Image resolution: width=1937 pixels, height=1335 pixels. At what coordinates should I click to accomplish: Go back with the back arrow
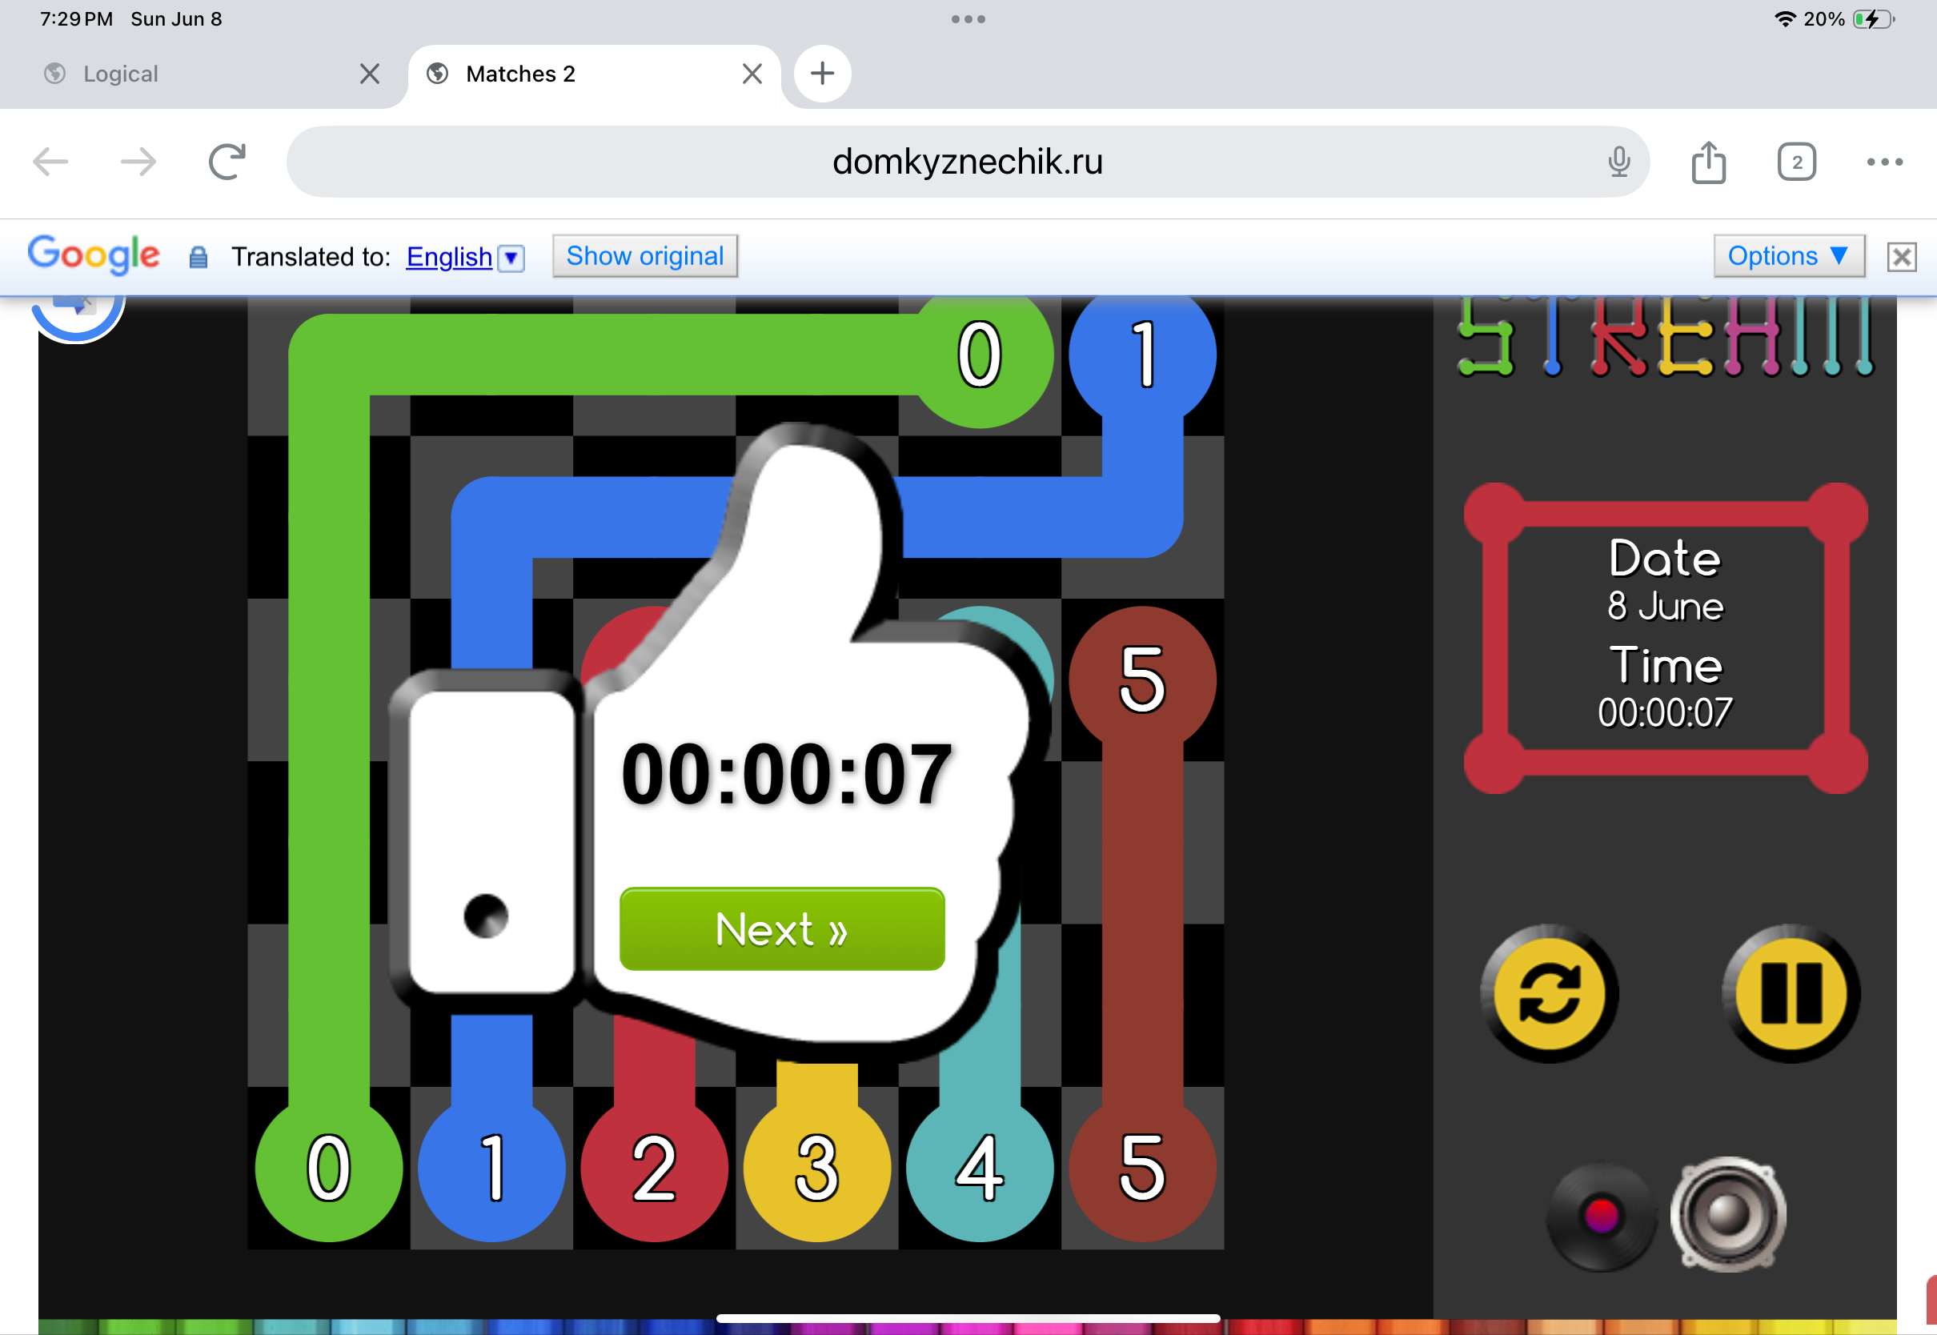coord(50,162)
